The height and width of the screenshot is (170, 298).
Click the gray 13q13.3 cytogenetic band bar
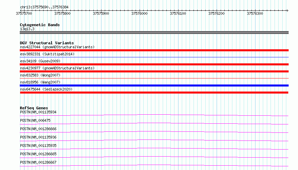pyautogui.click(x=154, y=33)
